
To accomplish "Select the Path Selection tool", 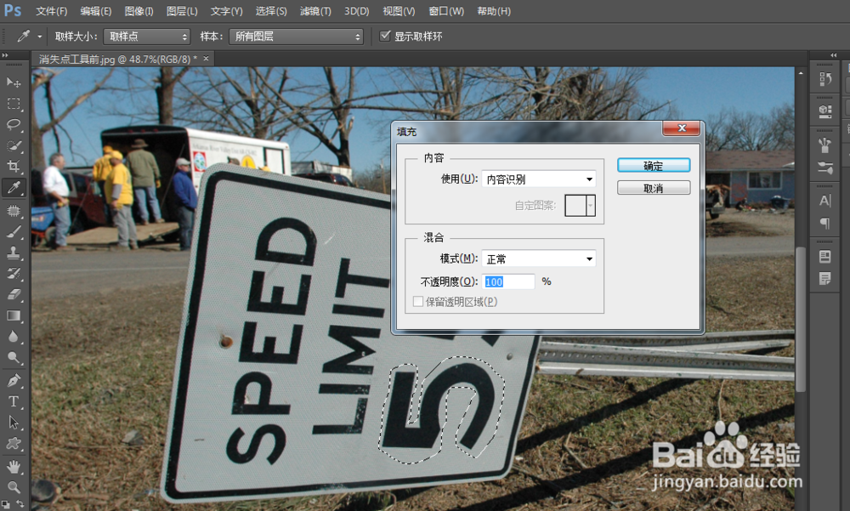I will [x=14, y=423].
